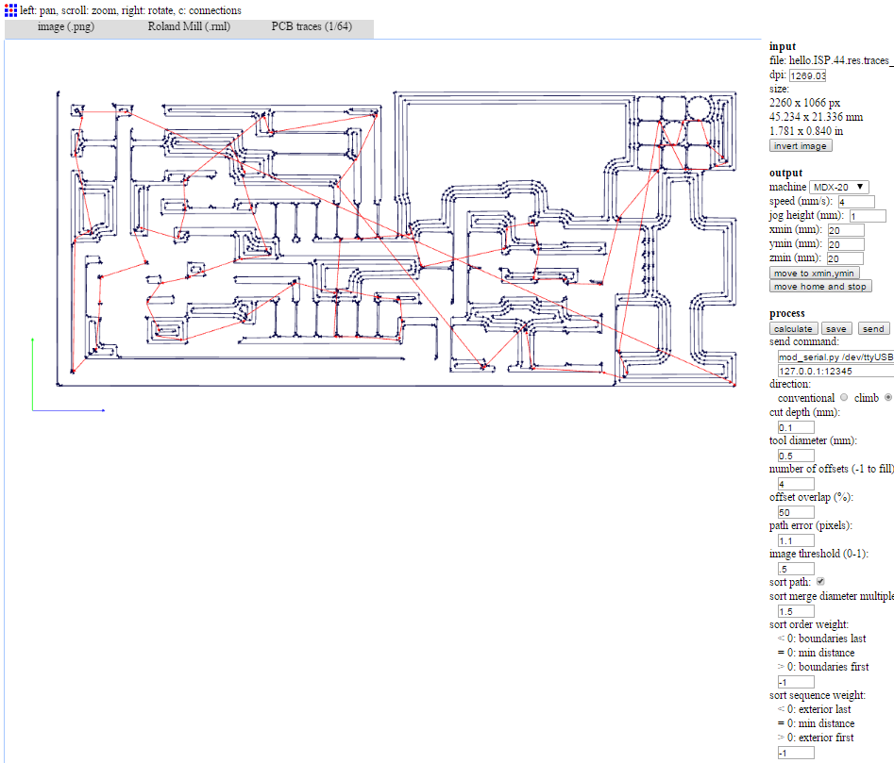The height and width of the screenshot is (763, 894).
Task: Open the PCB traces (1/64) process menu
Action: 312,26
